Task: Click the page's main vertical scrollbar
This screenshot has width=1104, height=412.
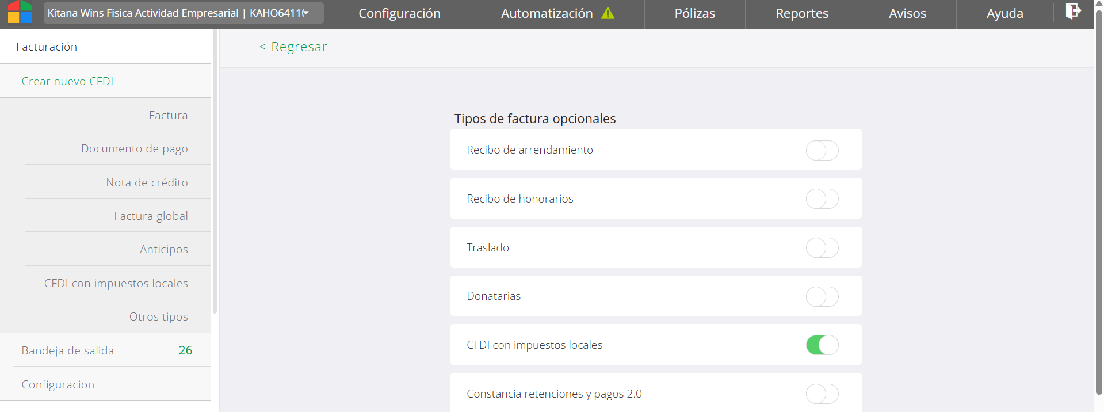Action: tap(1098, 201)
